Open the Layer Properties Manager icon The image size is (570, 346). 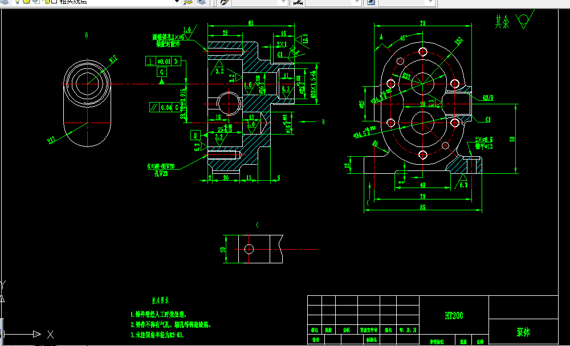point(5,2)
